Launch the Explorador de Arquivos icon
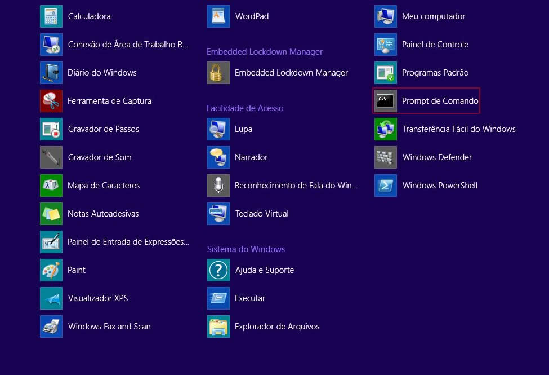549x375 pixels. tap(218, 327)
